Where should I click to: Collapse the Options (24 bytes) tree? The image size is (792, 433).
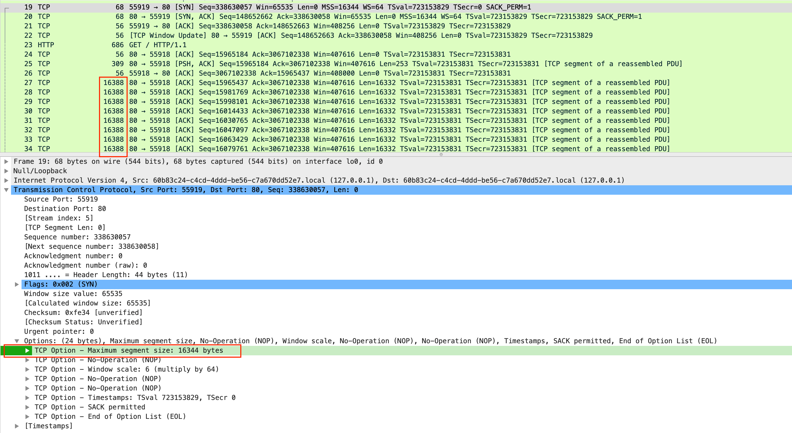coord(17,341)
